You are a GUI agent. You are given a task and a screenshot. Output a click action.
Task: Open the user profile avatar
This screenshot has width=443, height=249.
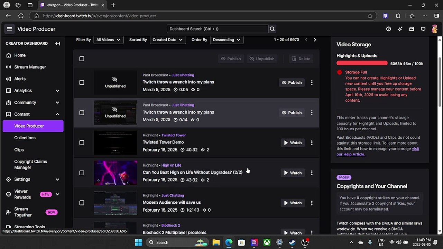[x=434, y=29]
